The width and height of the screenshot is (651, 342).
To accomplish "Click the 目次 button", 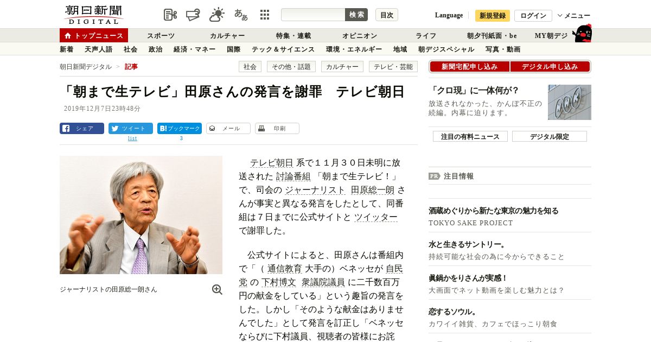I will [x=387, y=15].
